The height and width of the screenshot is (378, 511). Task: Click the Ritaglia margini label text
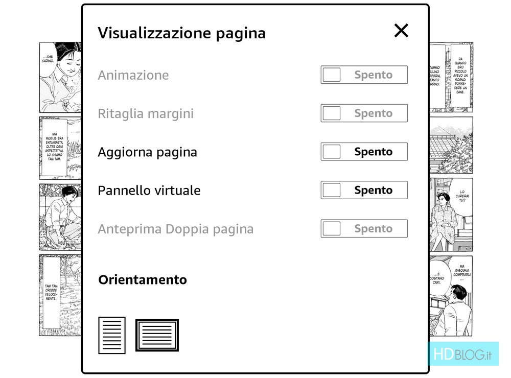[146, 113]
